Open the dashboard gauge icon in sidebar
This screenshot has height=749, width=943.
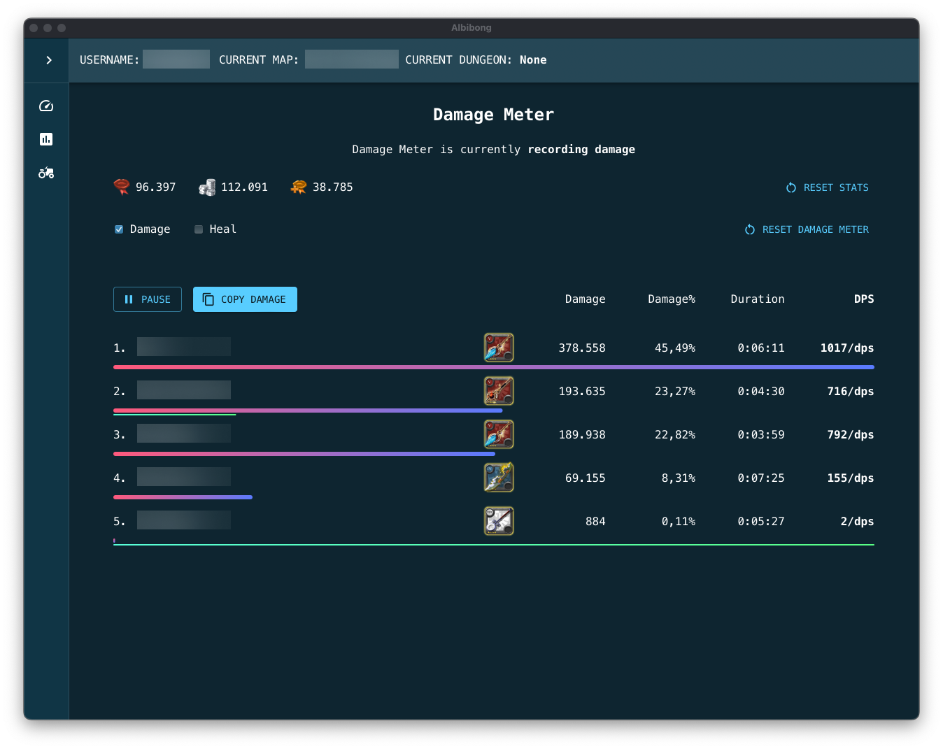(x=46, y=106)
